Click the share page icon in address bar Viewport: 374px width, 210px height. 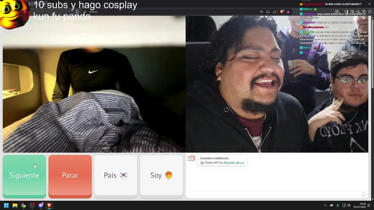click(275, 12)
